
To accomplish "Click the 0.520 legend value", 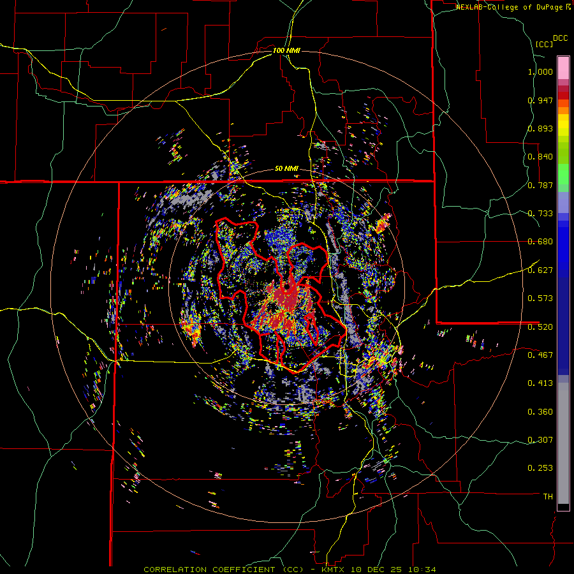I will [x=540, y=327].
